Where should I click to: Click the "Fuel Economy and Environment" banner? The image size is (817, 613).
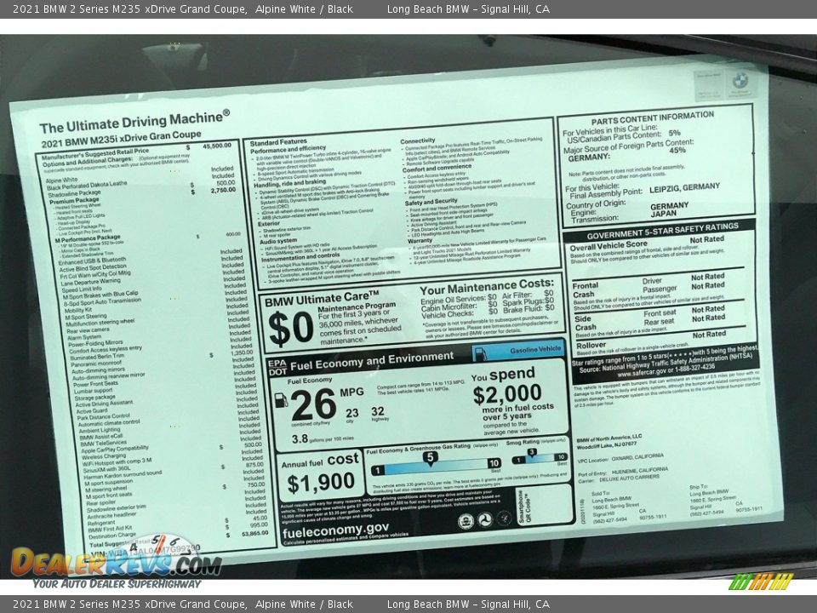(372, 361)
